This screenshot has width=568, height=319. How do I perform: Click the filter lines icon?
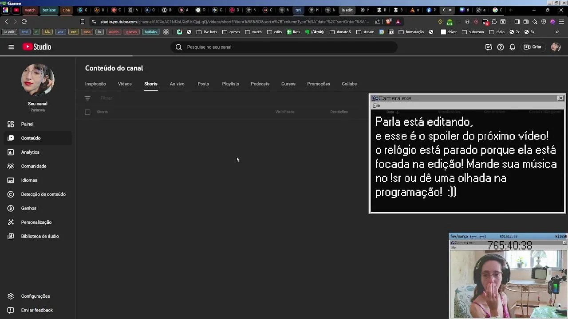tap(87, 98)
